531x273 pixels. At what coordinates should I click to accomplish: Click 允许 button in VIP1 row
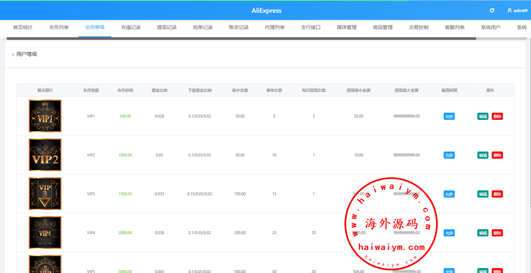[449, 116]
